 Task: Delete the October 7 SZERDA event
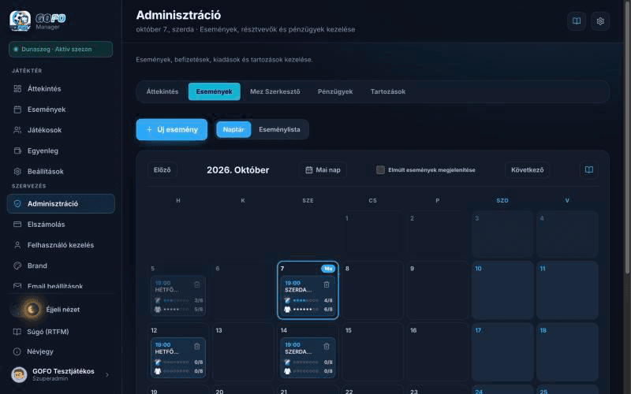point(327,284)
